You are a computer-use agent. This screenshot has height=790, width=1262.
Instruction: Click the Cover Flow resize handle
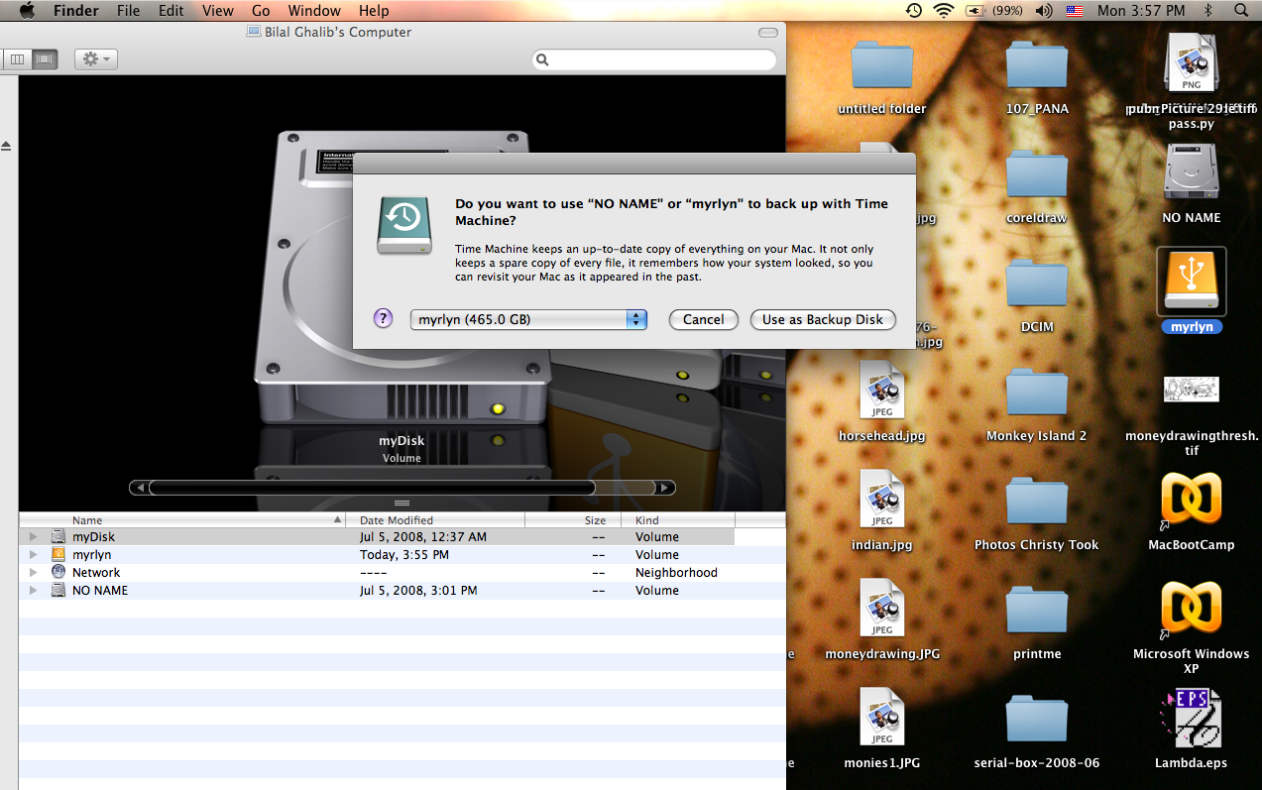click(402, 504)
